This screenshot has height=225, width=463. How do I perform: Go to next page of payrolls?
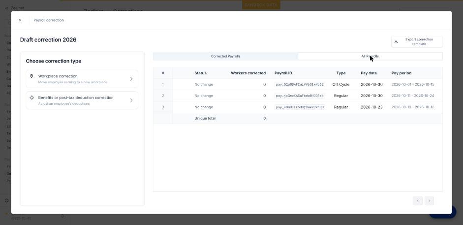pyautogui.click(x=430, y=201)
